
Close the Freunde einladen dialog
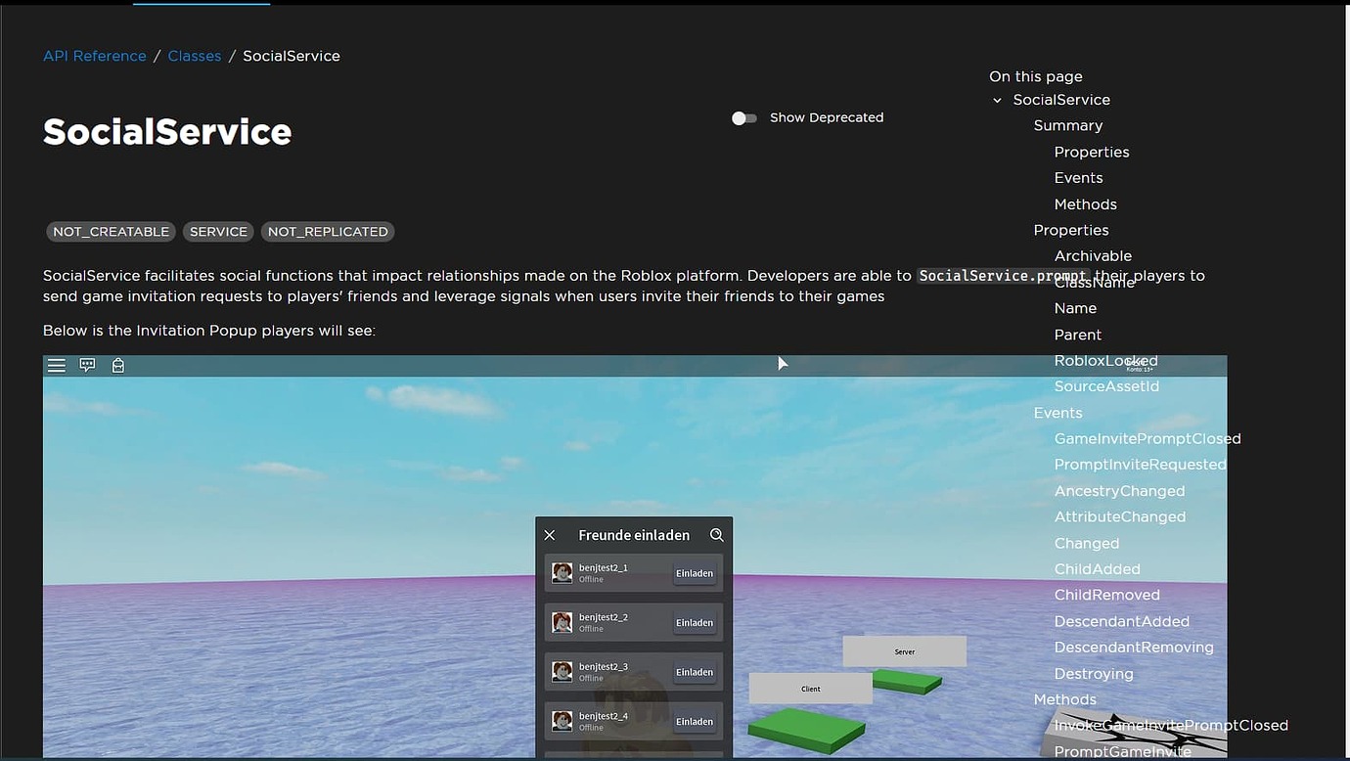pyautogui.click(x=549, y=535)
